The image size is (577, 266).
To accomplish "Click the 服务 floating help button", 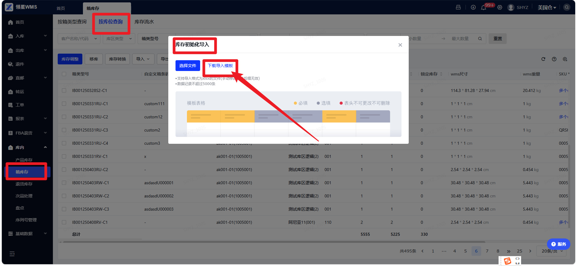I will [x=559, y=244].
